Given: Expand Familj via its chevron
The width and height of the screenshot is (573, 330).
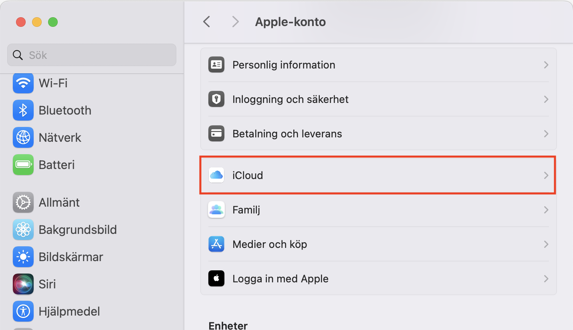Looking at the screenshot, I should [x=546, y=210].
